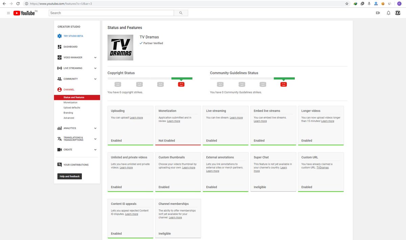Click the red smiley in Copyright Status

point(181,84)
